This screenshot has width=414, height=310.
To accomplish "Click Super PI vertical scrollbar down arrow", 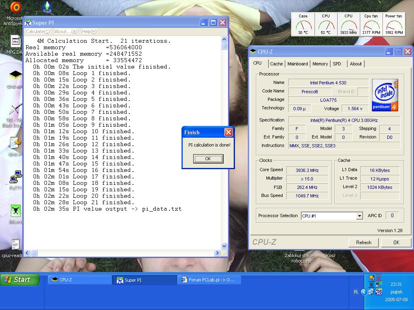I will pyautogui.click(x=224, y=246).
